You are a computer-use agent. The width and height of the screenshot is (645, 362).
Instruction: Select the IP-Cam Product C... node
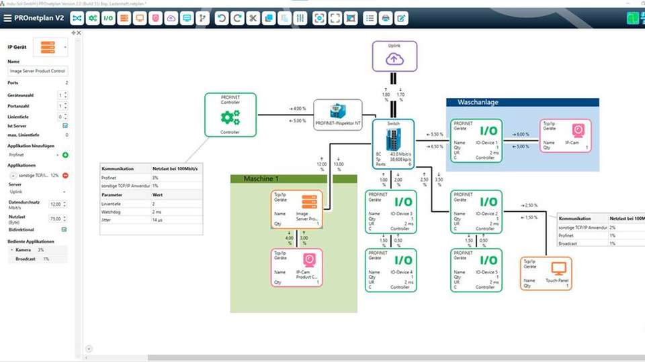(296, 267)
